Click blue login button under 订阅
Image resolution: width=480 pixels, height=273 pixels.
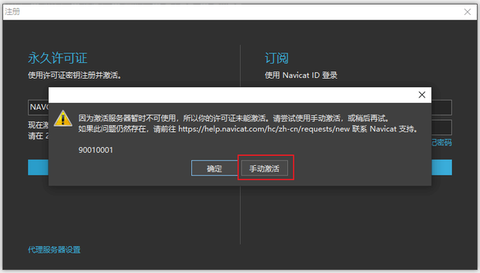[x=442, y=167]
